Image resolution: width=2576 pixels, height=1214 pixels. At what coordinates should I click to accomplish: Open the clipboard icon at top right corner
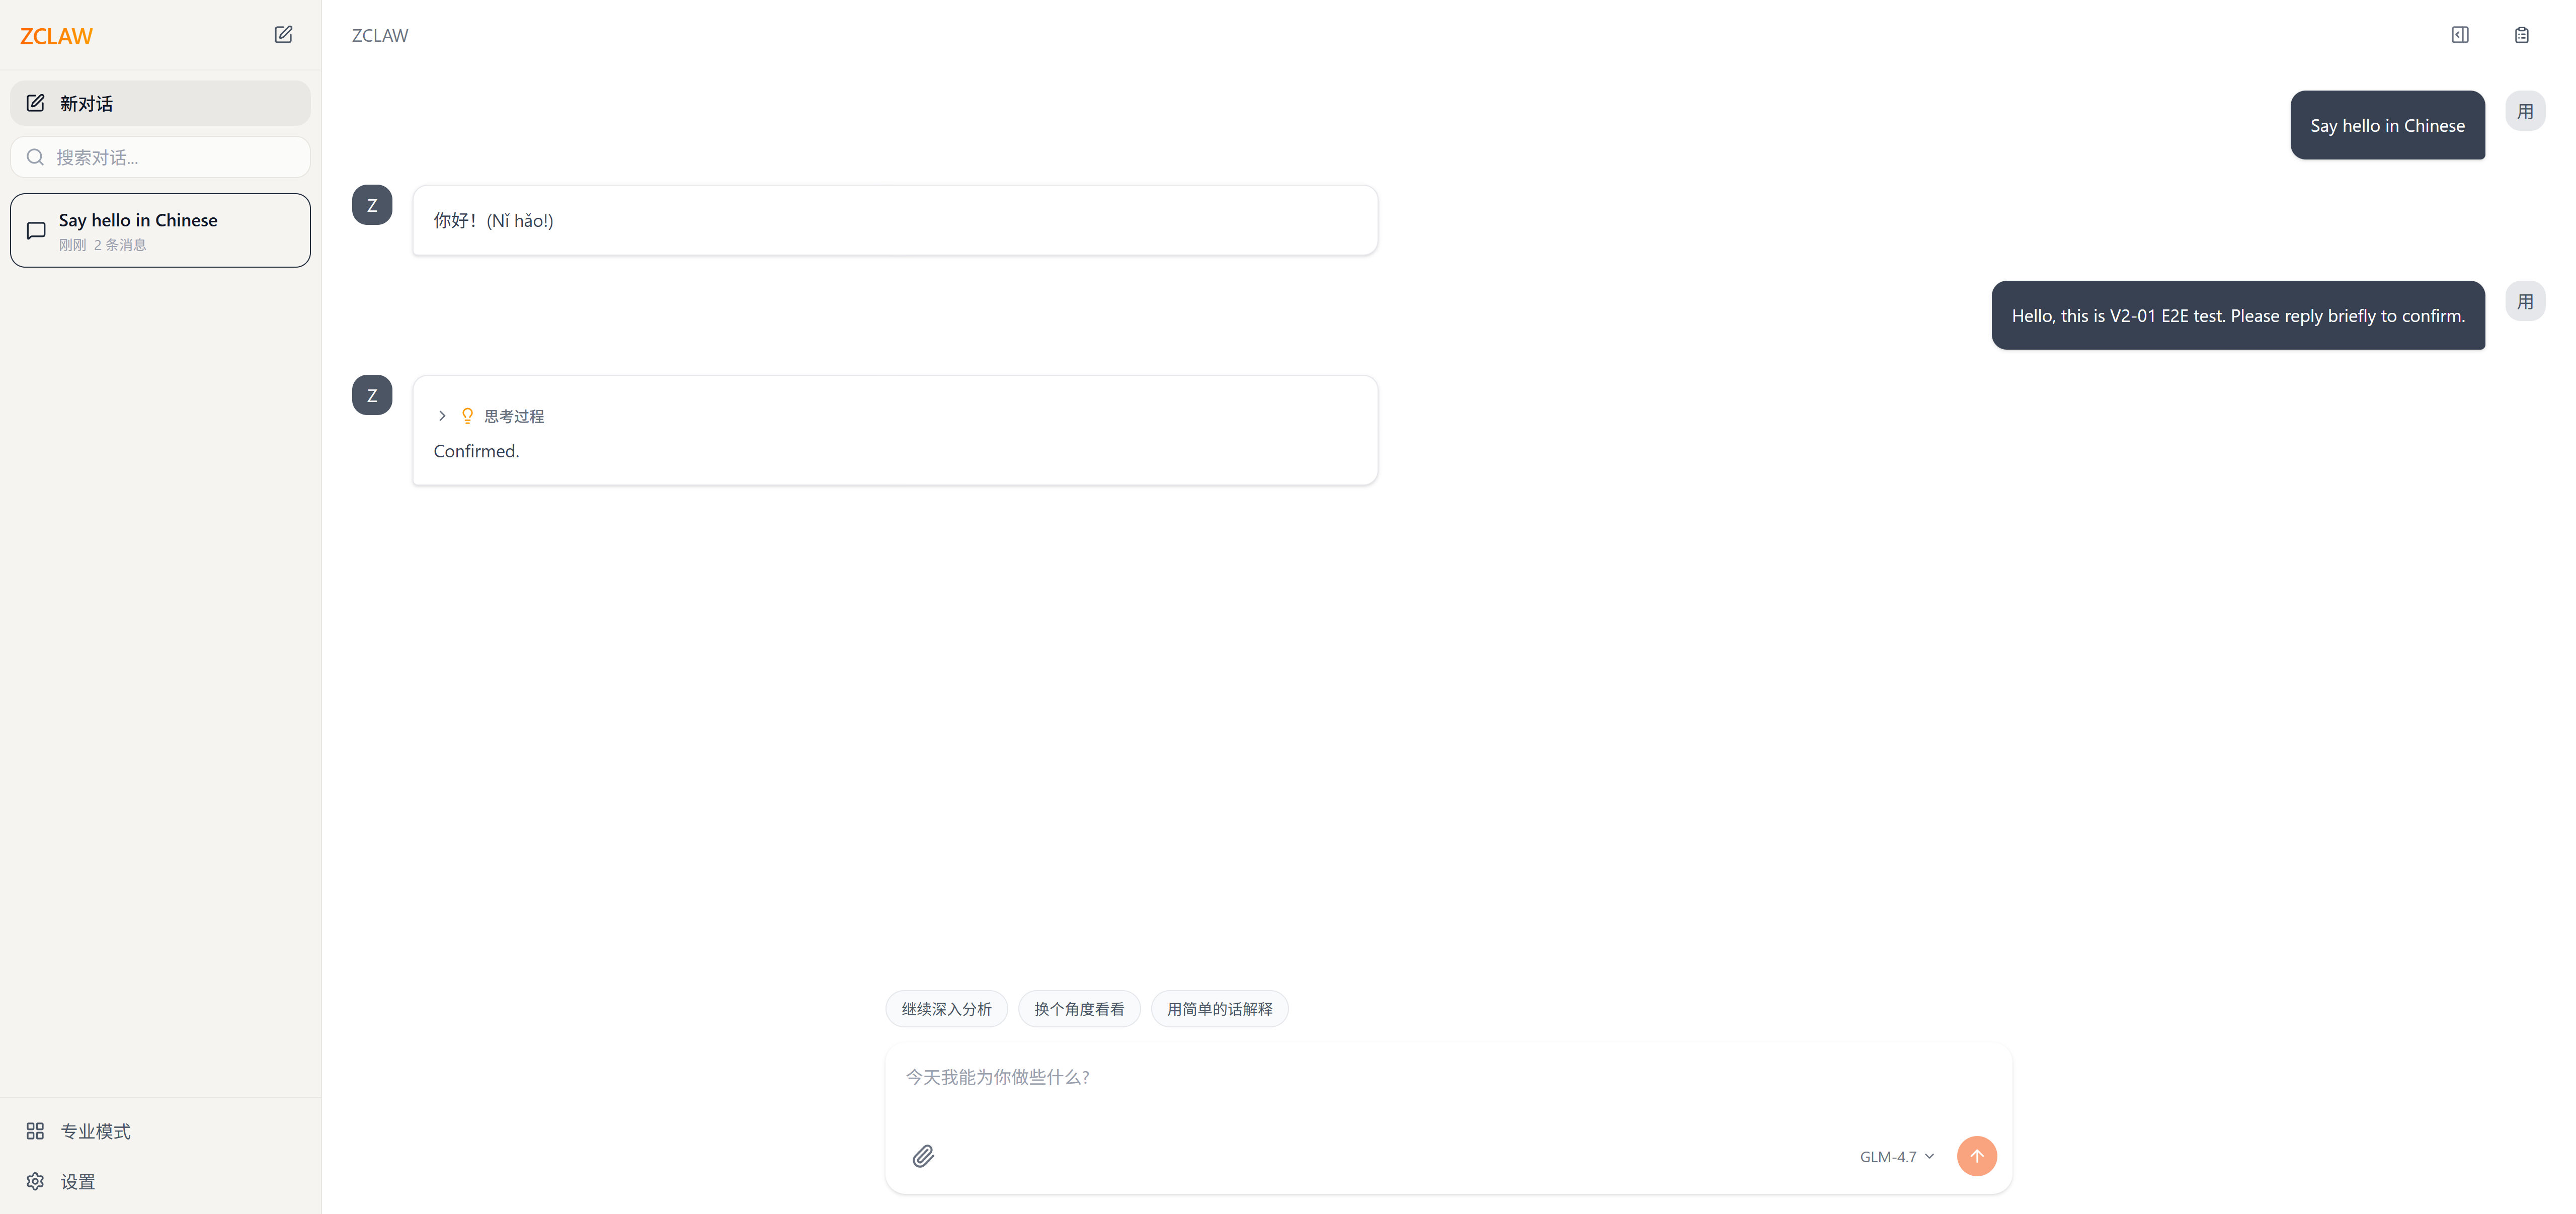click(x=2521, y=35)
